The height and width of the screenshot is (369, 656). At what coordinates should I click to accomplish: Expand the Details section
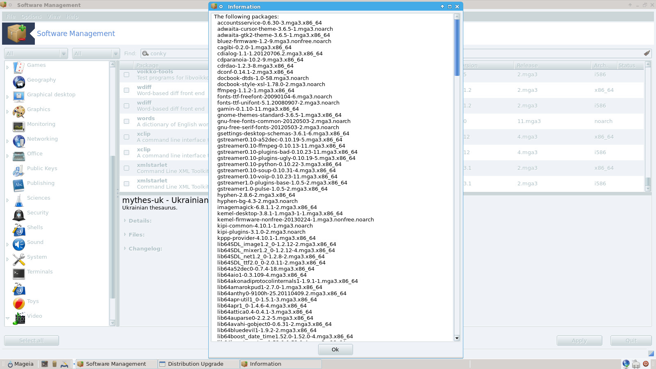(125, 221)
